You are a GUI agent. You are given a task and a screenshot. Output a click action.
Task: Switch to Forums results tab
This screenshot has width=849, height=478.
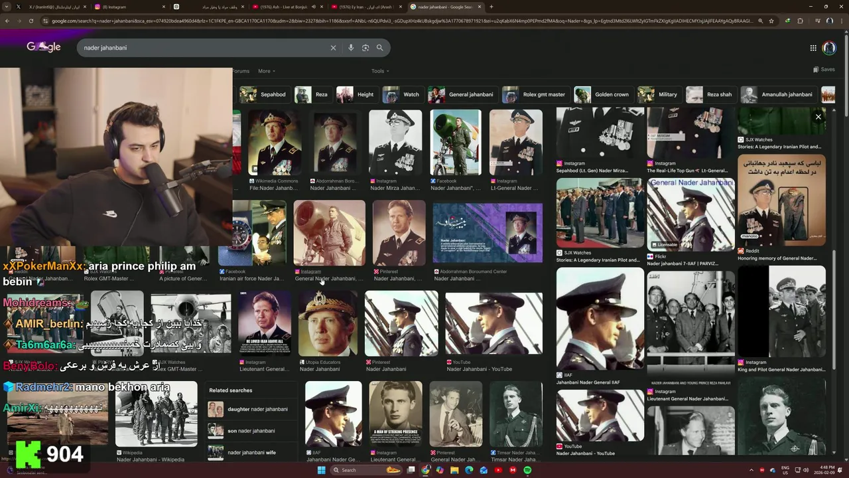241,71
